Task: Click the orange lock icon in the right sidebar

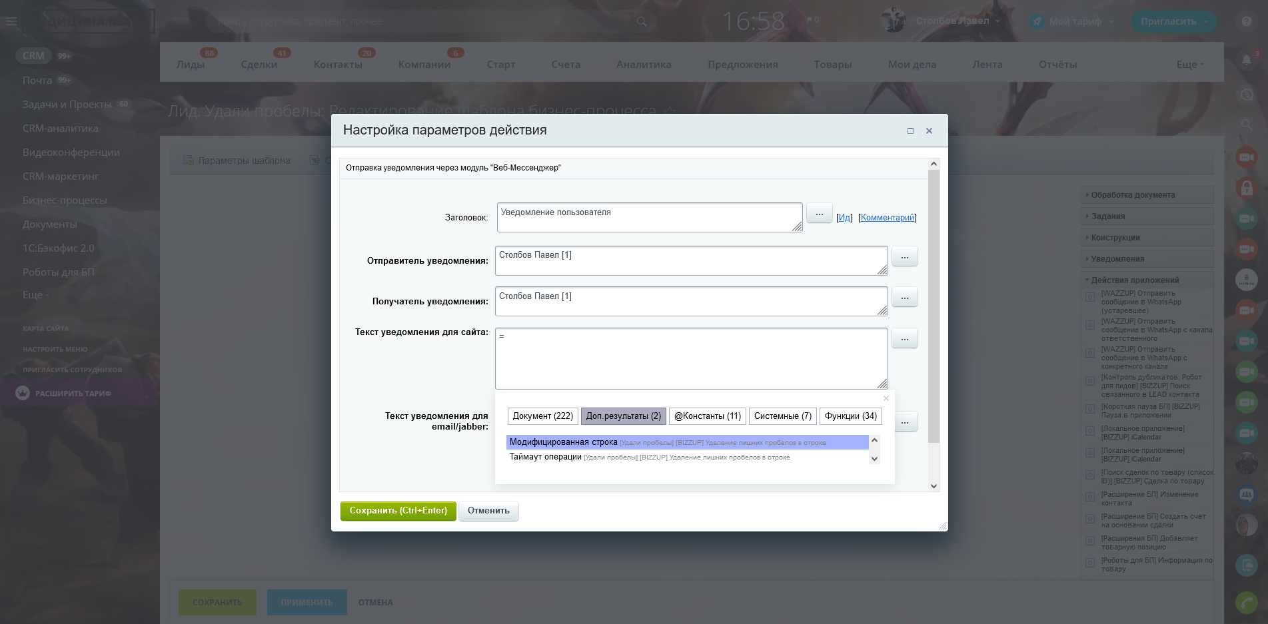Action: pos(1246,188)
